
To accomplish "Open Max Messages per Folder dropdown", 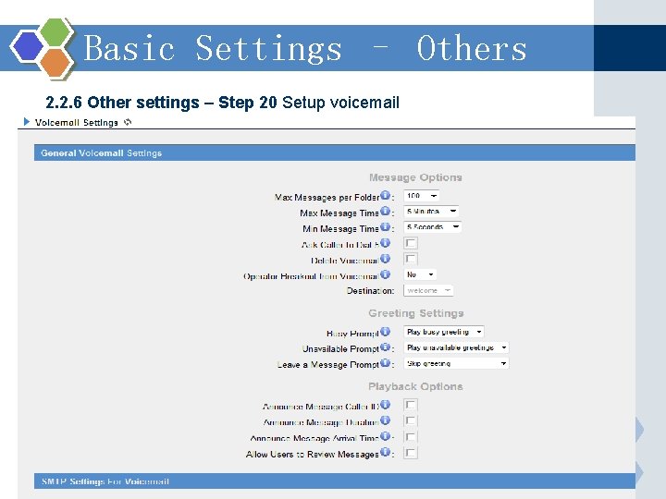I will [422, 196].
